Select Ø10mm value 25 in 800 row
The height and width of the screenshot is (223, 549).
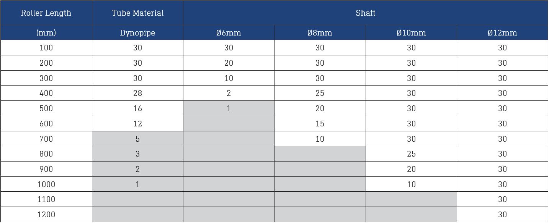[411, 154]
